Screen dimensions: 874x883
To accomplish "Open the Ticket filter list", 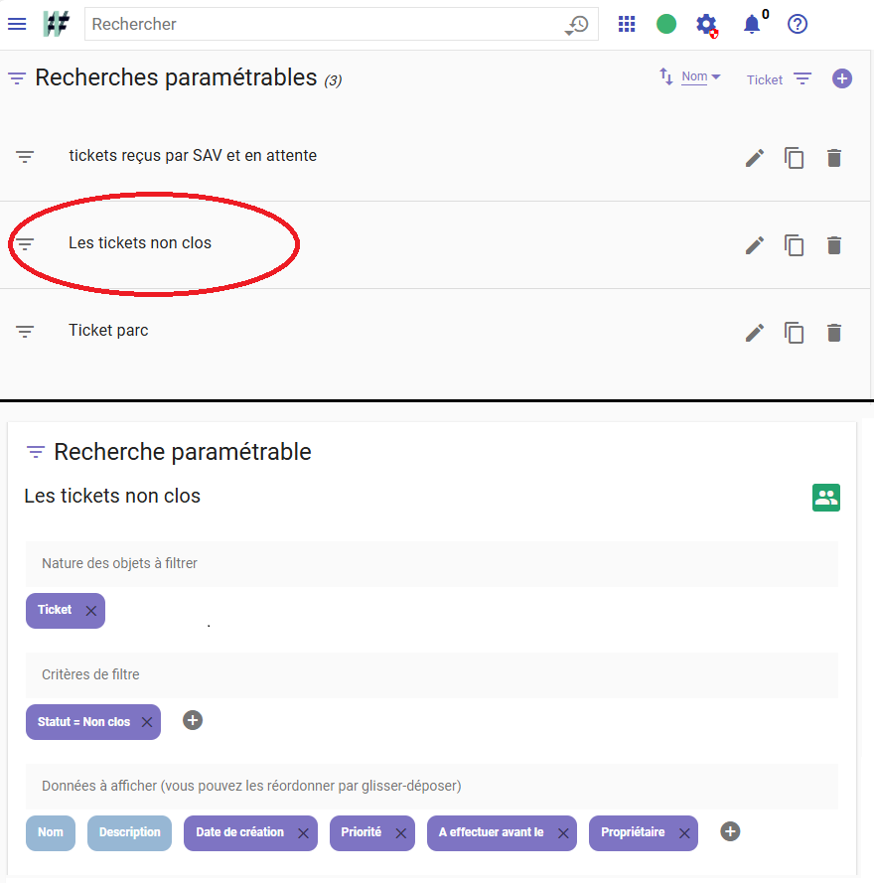I will (801, 78).
